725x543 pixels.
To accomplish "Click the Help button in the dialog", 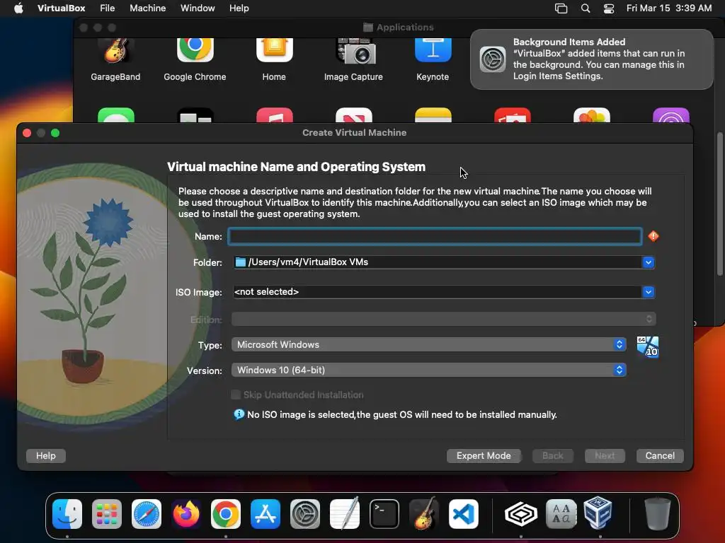I will click(x=46, y=456).
